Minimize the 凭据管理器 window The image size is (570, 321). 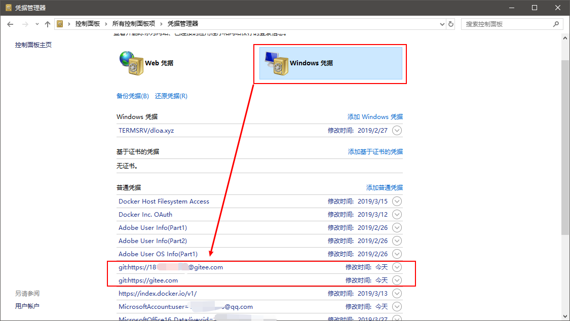click(511, 8)
